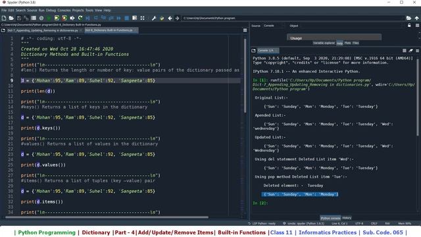This screenshot has height=237, width=421.
Task: Switch to the Variable explorer tab
Action: [324, 43]
